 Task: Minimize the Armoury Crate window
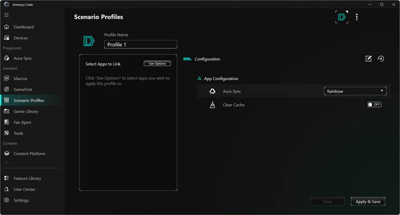pos(370,4)
